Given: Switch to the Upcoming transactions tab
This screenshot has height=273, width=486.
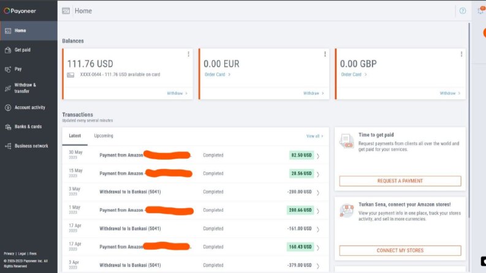Looking at the screenshot, I should tap(104, 136).
